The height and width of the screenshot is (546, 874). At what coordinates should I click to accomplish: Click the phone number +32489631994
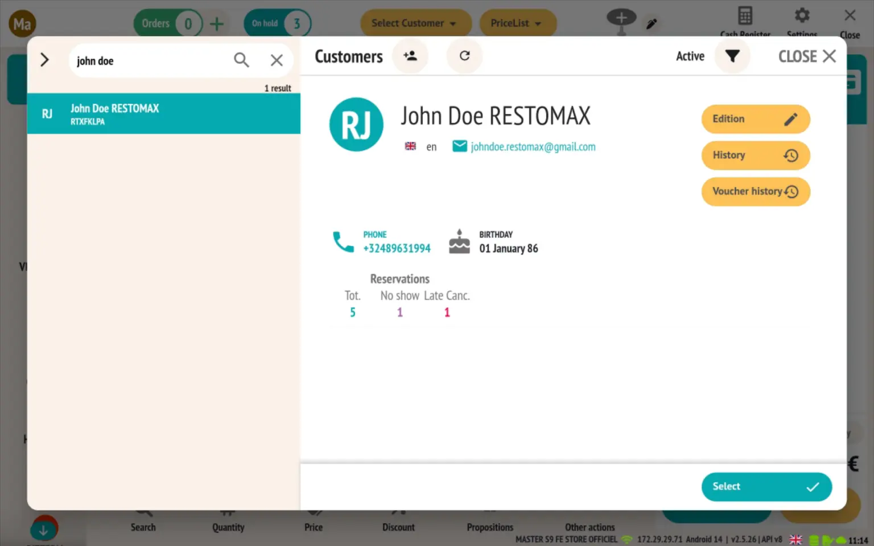pos(397,248)
